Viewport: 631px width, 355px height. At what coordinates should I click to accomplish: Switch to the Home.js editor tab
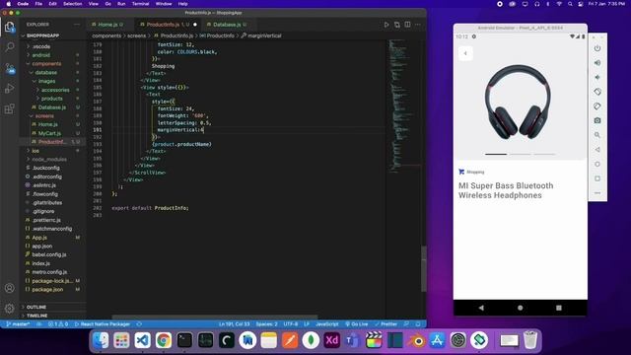point(107,25)
